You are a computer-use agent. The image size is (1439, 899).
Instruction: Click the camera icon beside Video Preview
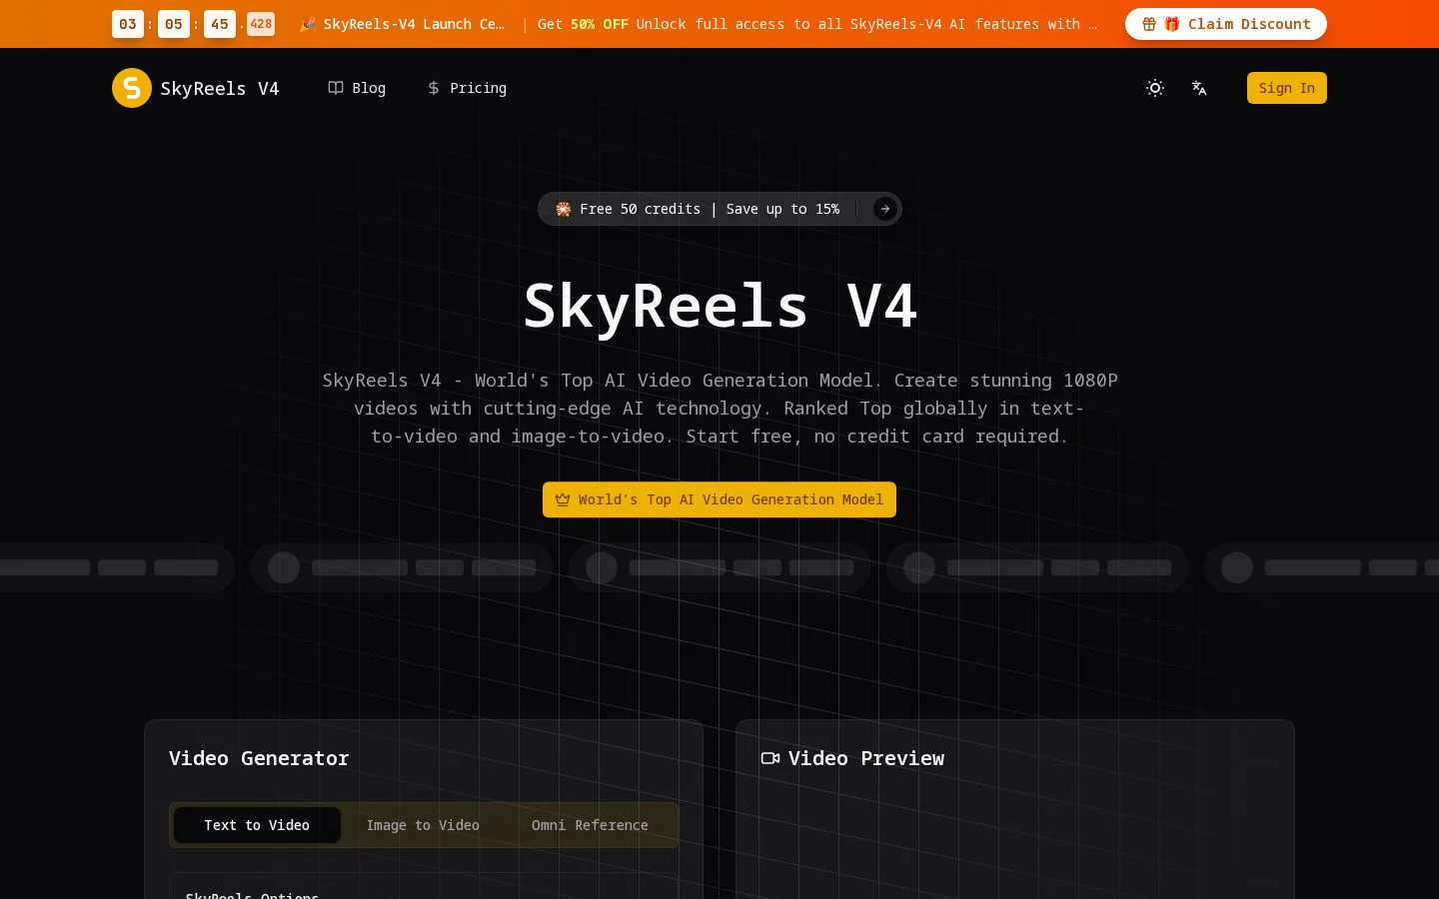tap(770, 758)
